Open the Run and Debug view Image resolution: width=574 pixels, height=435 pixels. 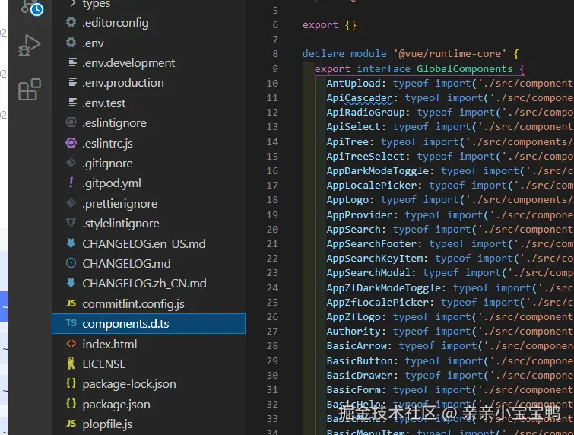point(30,46)
